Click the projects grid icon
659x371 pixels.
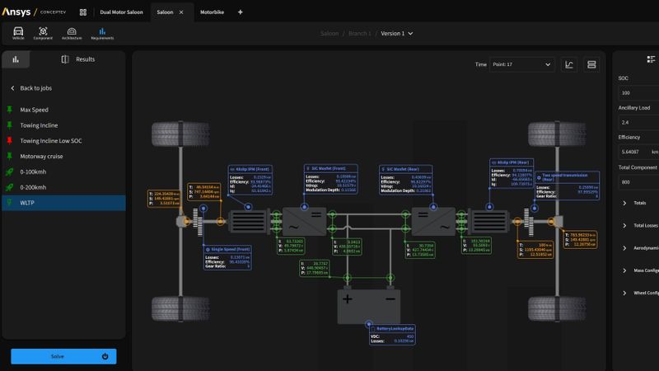[x=83, y=12]
